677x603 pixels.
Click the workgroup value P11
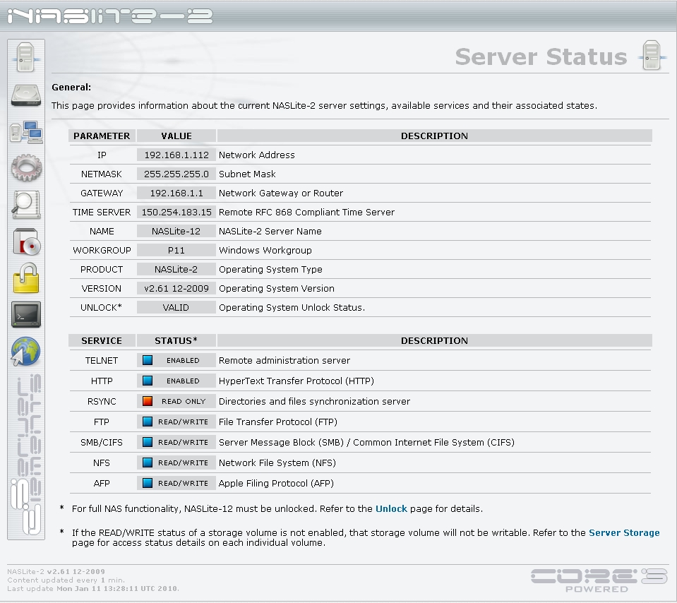(176, 250)
